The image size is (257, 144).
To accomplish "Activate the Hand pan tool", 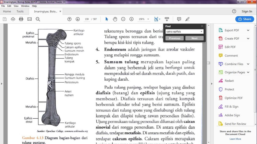I will (115, 19).
